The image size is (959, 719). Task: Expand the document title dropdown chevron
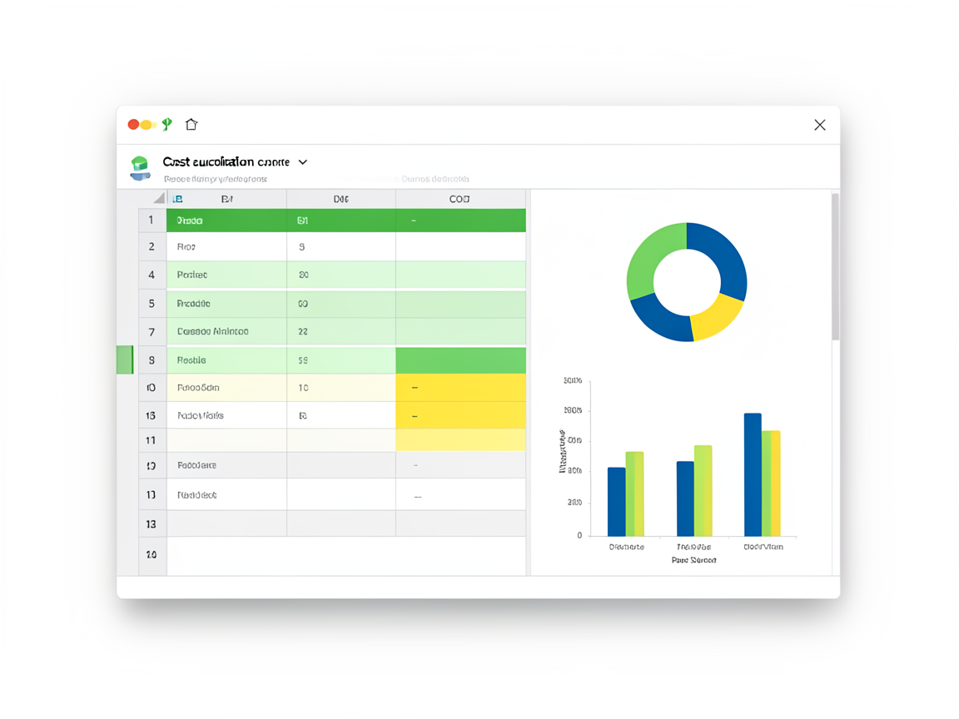click(x=303, y=162)
